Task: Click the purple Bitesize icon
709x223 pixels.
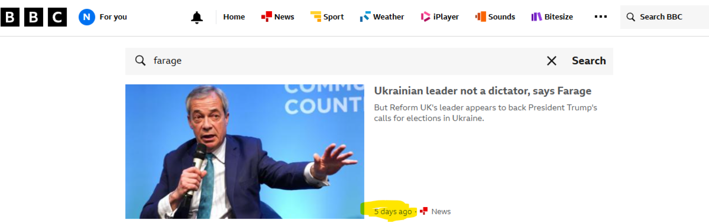Action: click(537, 17)
